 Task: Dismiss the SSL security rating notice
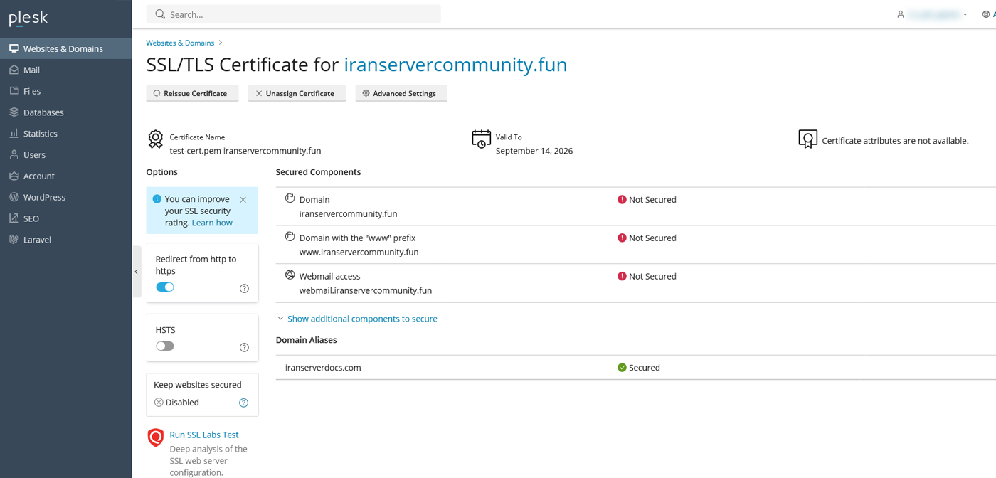(243, 200)
